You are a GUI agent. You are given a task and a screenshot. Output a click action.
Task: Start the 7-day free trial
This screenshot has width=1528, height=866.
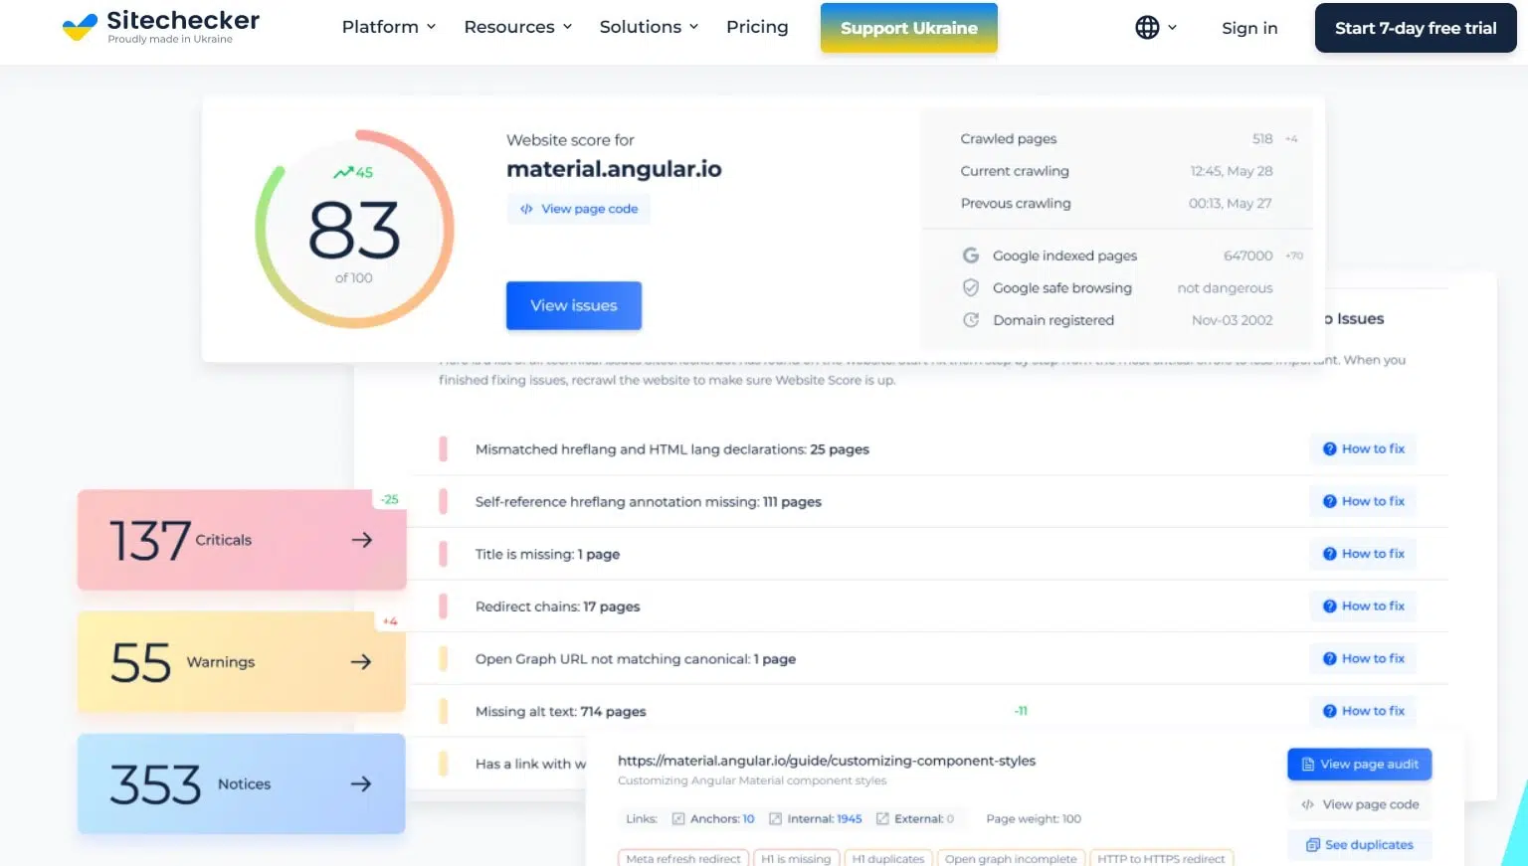tap(1416, 28)
